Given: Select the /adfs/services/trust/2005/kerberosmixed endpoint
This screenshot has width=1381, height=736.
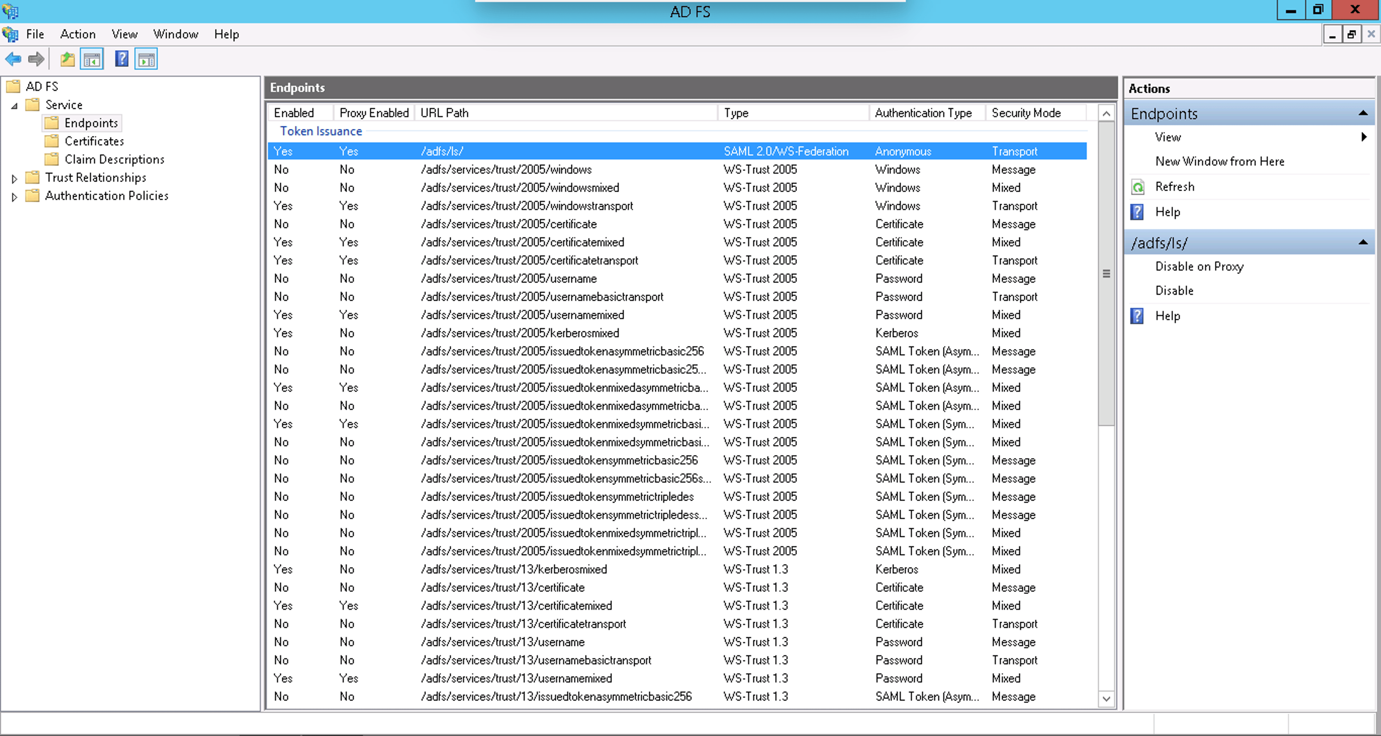Looking at the screenshot, I should click(x=677, y=333).
